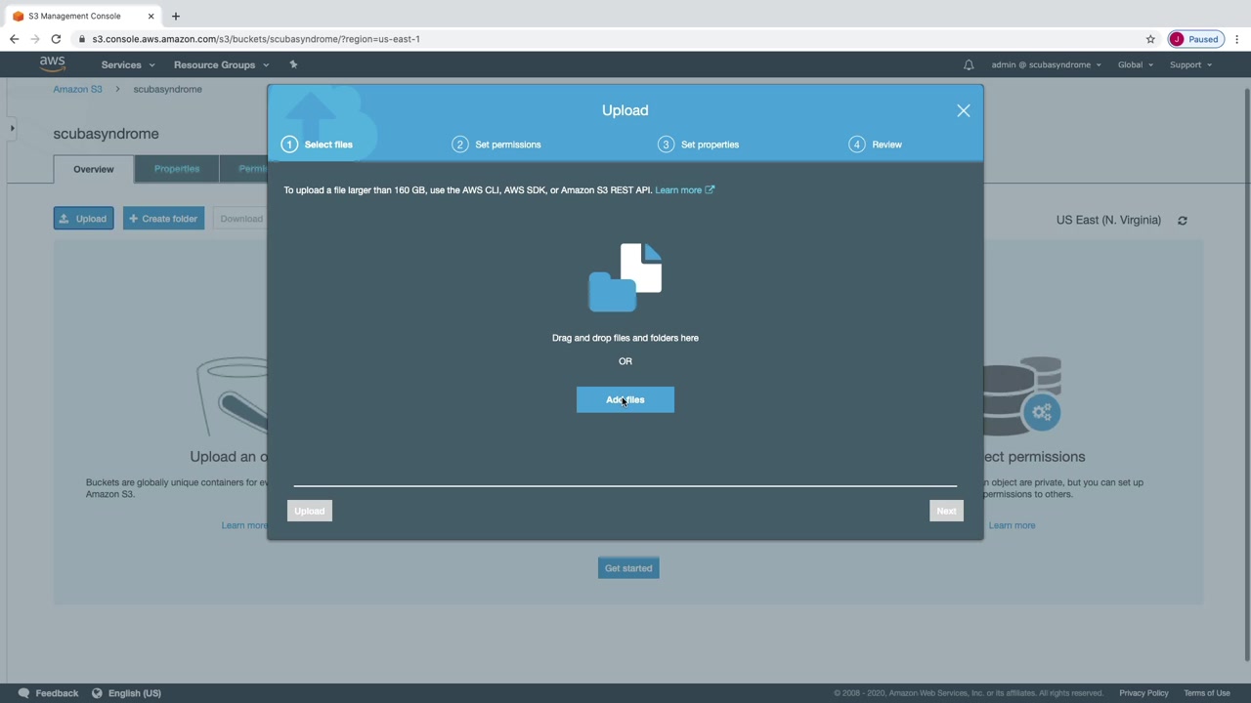1251x703 pixels.
Task: Open the Services dropdown menu
Action: [x=128, y=64]
